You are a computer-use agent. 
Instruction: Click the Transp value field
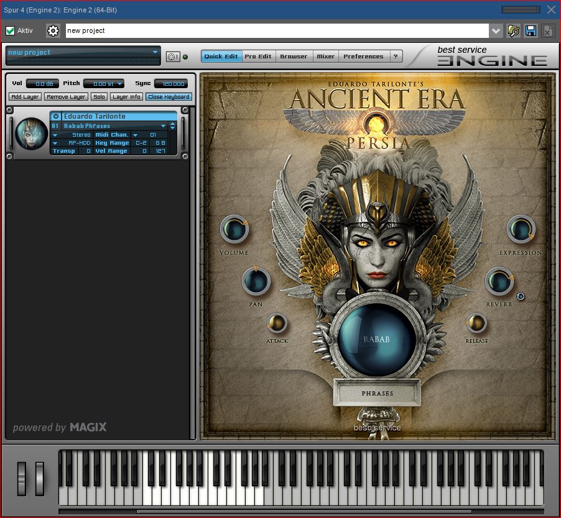tap(86, 151)
